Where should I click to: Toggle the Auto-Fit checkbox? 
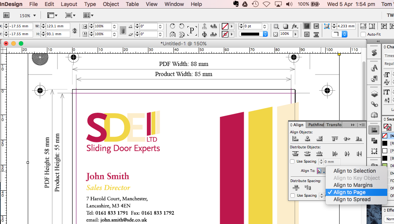pos(363,34)
